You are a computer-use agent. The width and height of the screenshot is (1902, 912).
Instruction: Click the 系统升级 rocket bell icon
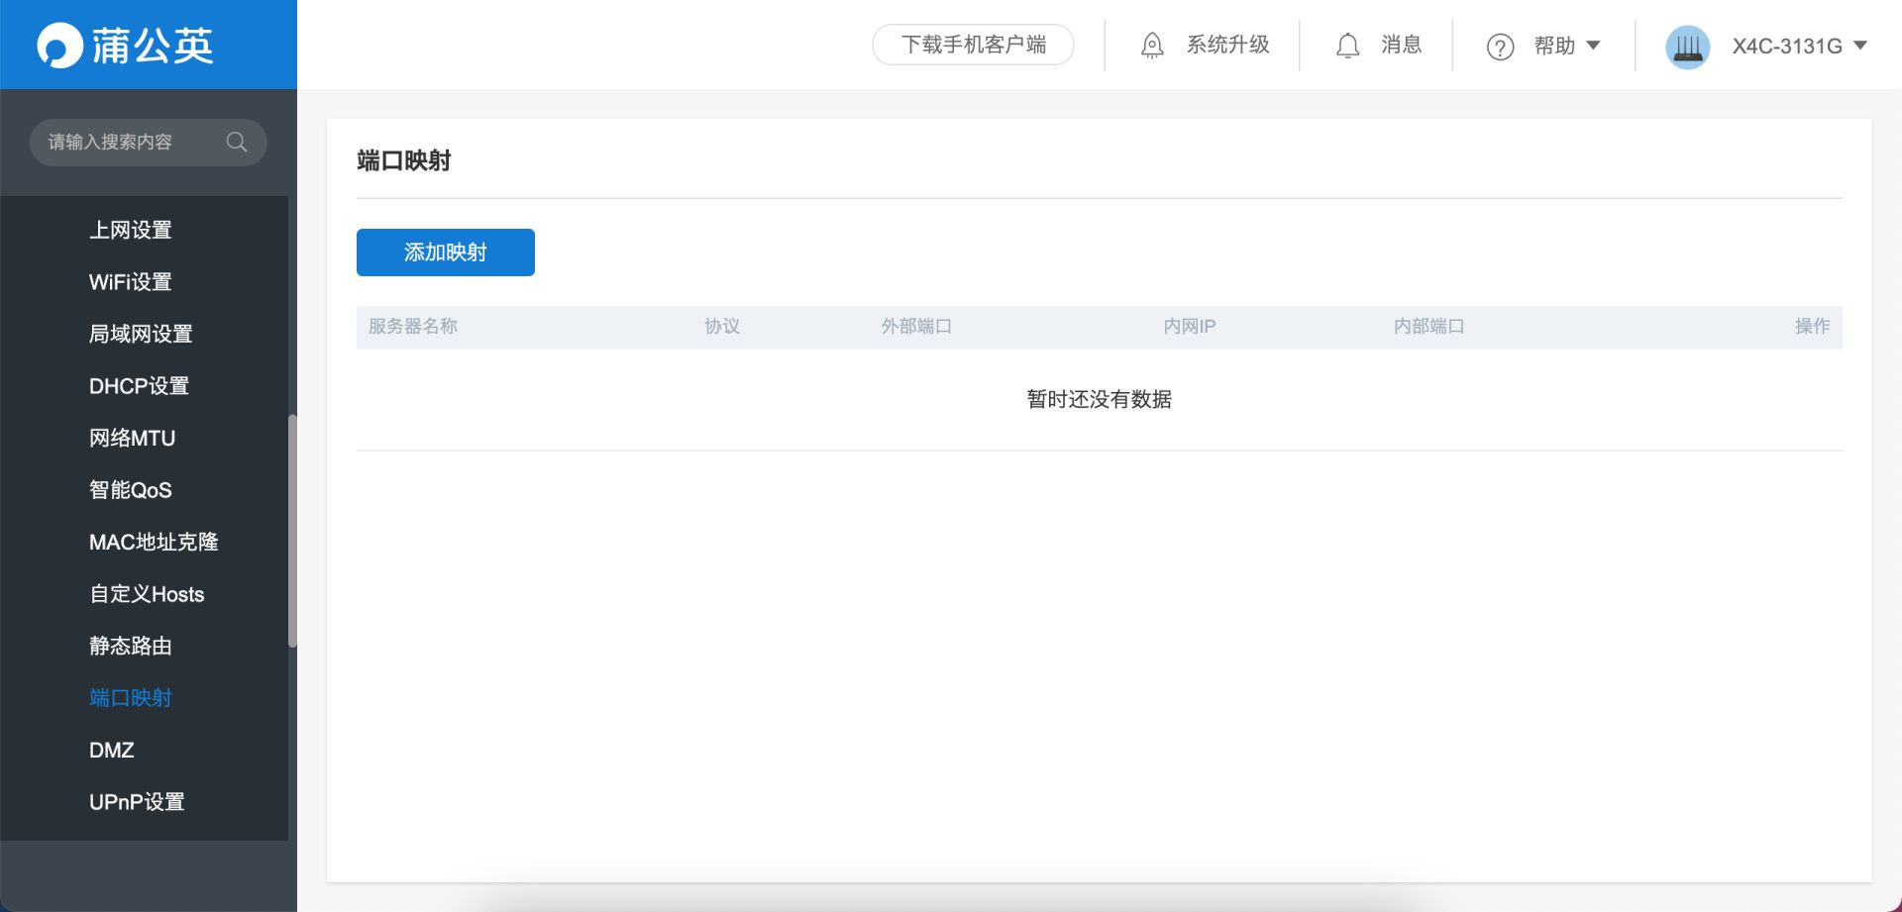point(1152,46)
